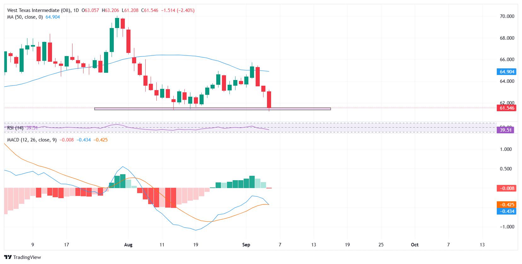The image size is (522, 264).
Task: Click the red 61.546 last price tag
Action: pos(507,108)
